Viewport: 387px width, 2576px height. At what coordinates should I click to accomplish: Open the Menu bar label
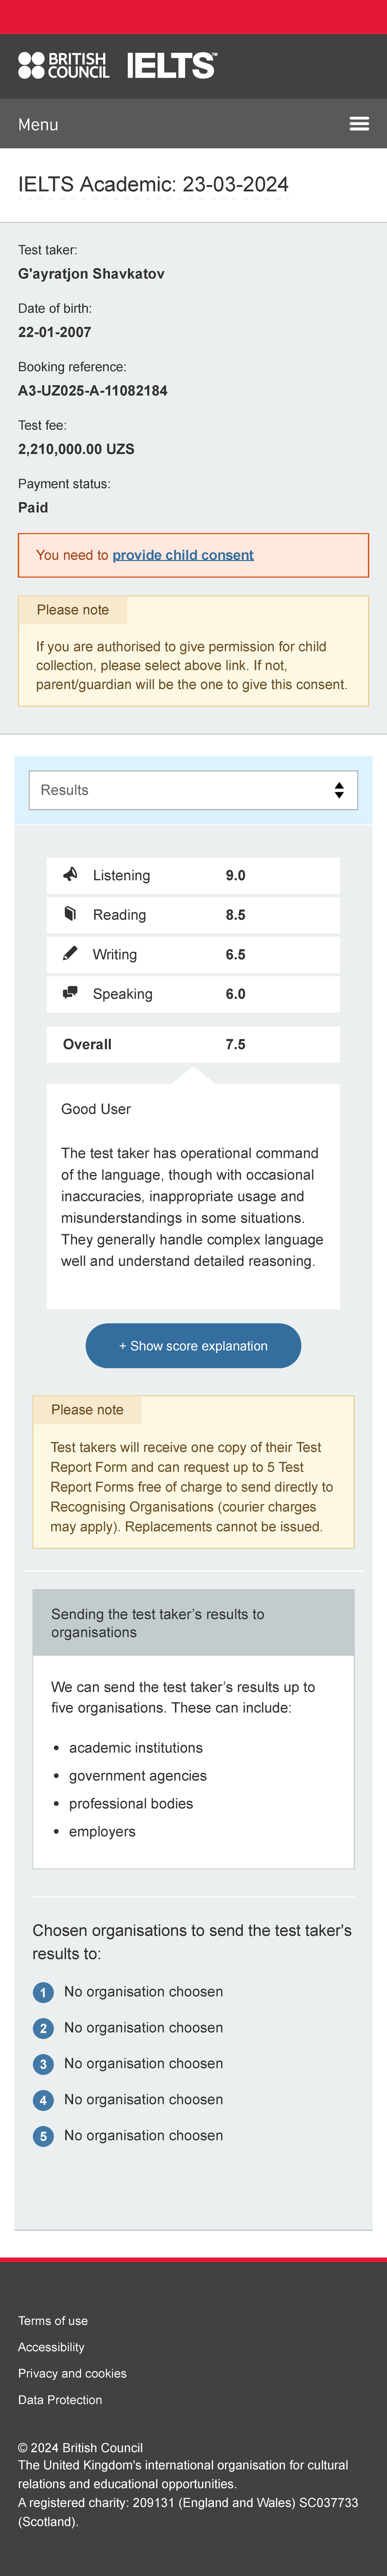(38, 124)
